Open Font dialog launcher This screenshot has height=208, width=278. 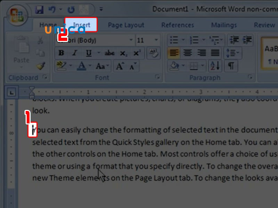pos(157,77)
